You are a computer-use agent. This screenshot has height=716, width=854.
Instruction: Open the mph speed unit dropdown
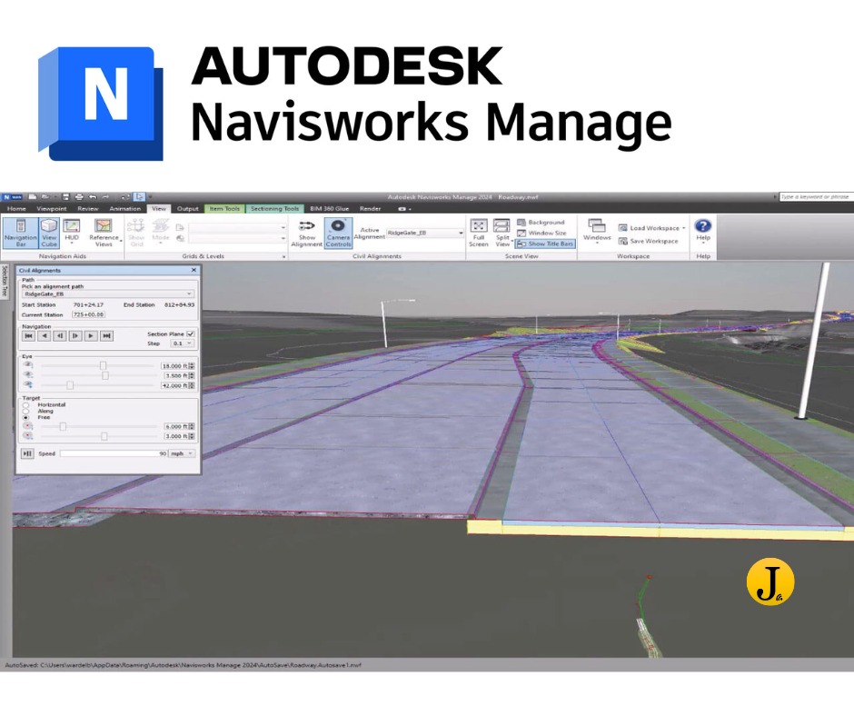182,453
